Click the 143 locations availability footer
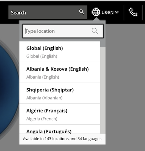 click(62, 139)
